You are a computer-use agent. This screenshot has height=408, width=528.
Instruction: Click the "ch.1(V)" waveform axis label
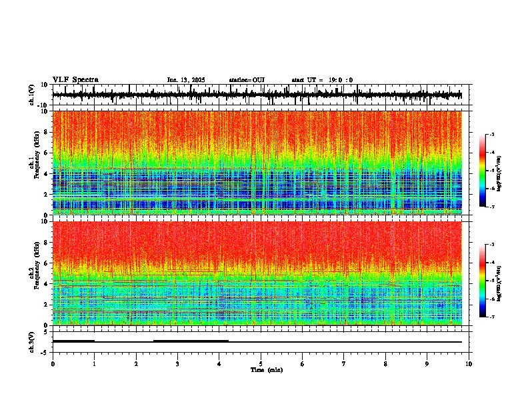click(32, 95)
